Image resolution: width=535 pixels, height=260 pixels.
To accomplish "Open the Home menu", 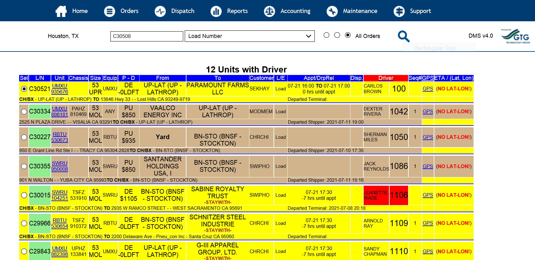I will pos(80,11).
